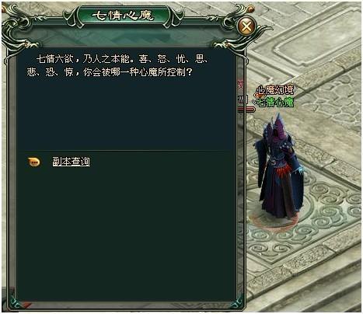Screen dimensions: 363x314
Task: Click the 七情心魔 title banner of the dialog
Action: 124,16
